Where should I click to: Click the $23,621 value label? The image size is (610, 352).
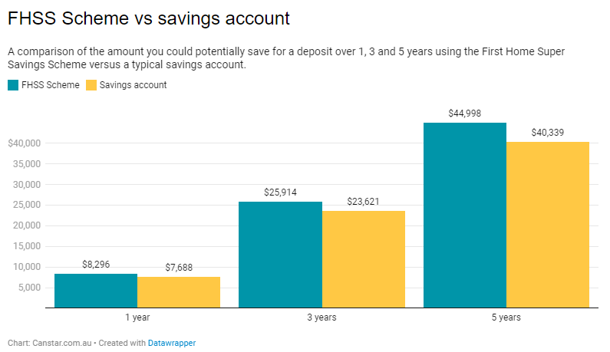click(x=363, y=202)
